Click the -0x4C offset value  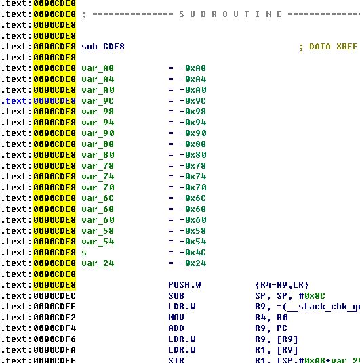pos(193,253)
